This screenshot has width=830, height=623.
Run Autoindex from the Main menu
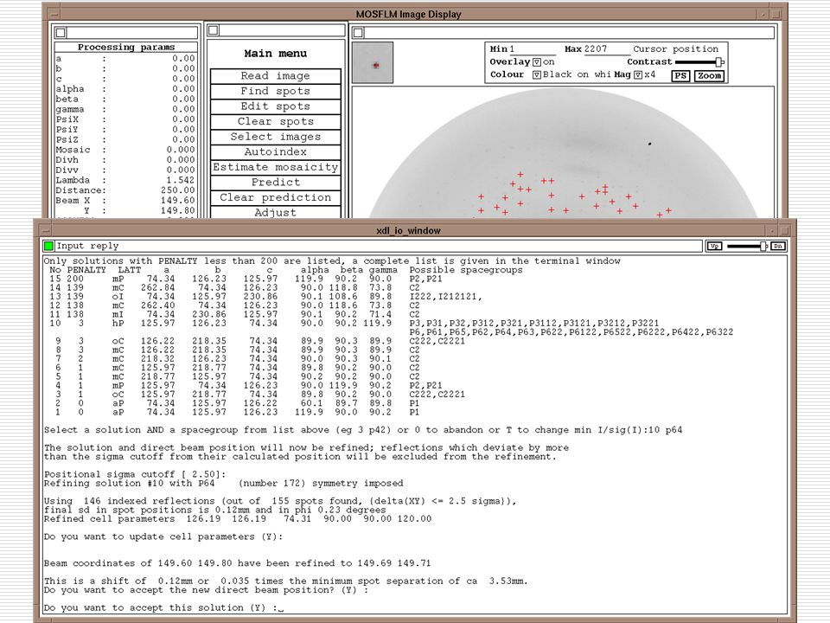point(275,152)
